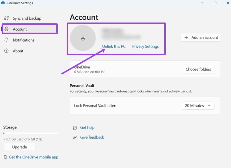Click the plus icon on Add an account

pos(185,37)
